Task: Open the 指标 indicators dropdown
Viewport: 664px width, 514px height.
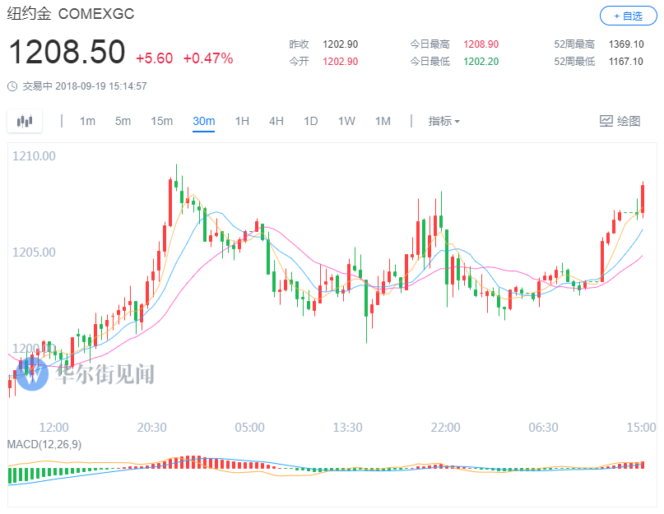Action: click(443, 121)
